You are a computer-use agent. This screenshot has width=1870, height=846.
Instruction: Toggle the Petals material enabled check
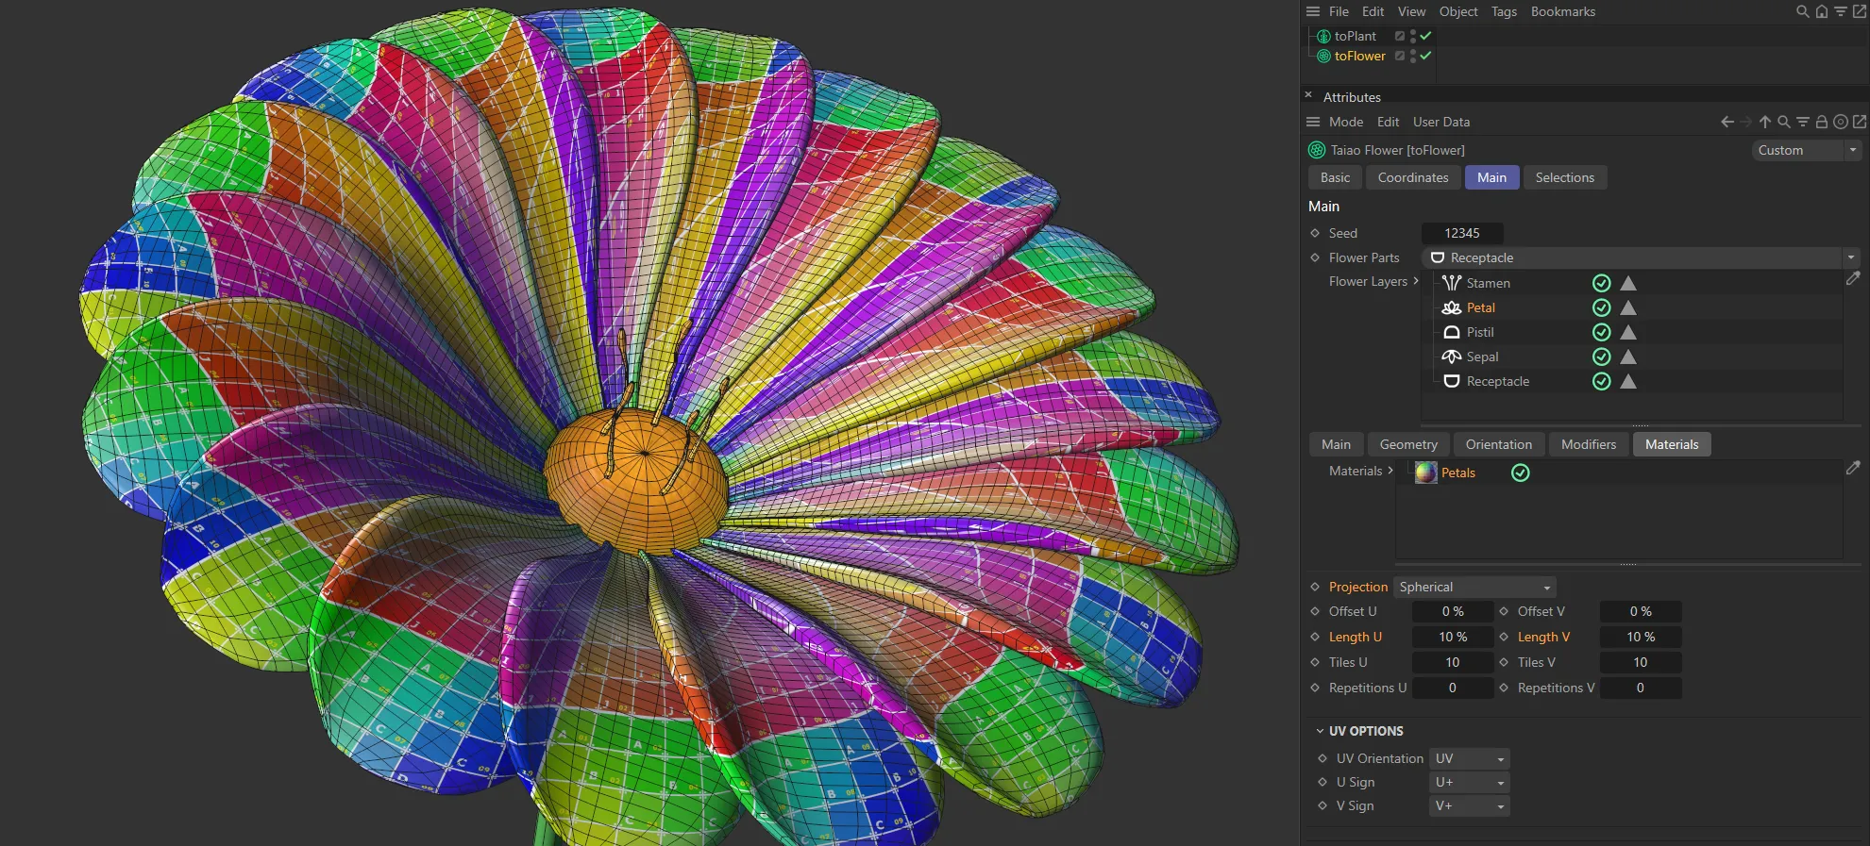coord(1520,473)
